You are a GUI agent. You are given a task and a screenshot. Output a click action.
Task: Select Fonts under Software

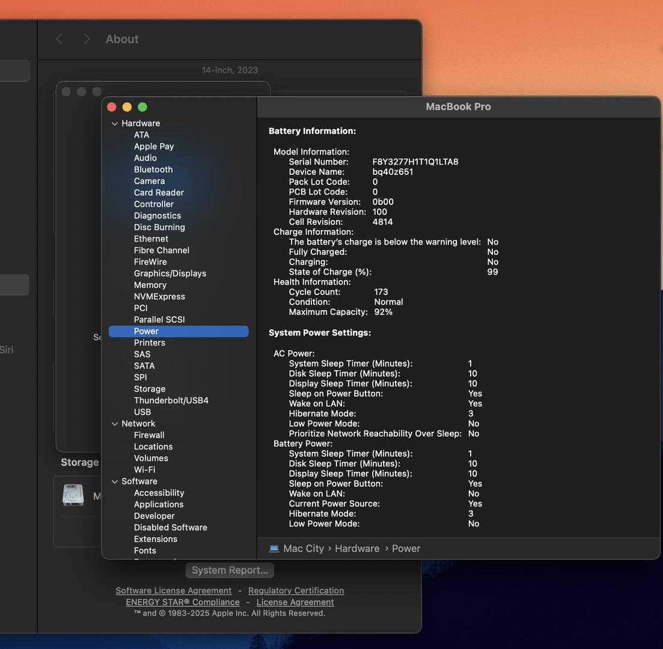145,551
